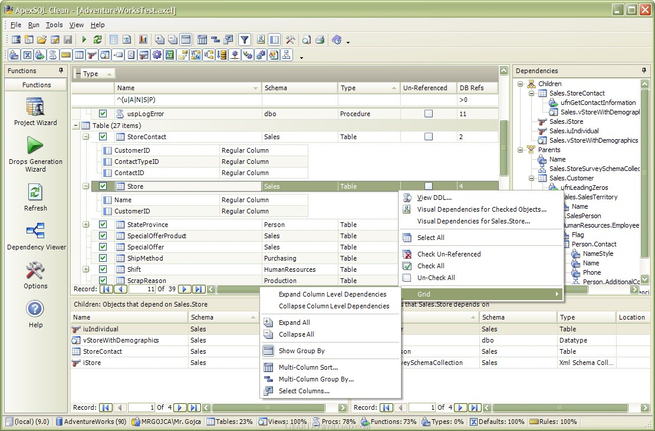Click the green refresh arrows toolbar icon
Viewport: 655px width, 431px height.
pyautogui.click(x=97, y=40)
